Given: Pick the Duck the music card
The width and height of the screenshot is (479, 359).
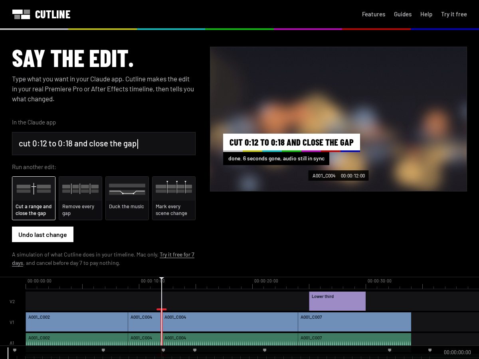Looking at the screenshot, I should pos(127,198).
